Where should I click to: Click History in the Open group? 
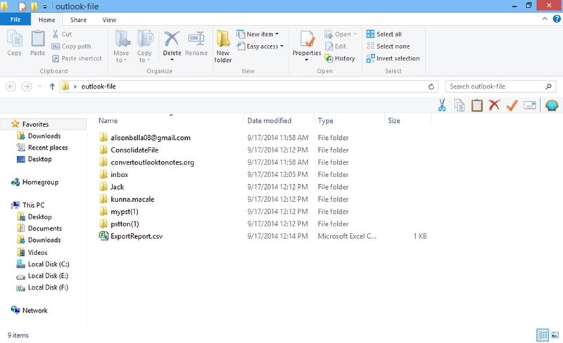[340, 58]
